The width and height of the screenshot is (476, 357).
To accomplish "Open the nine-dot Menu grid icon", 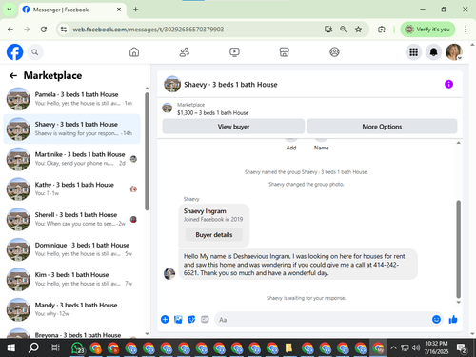I will coord(413,52).
